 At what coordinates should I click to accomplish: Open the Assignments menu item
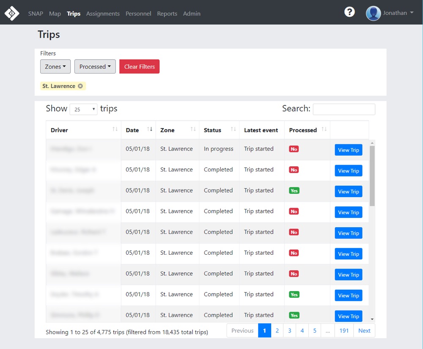(103, 14)
